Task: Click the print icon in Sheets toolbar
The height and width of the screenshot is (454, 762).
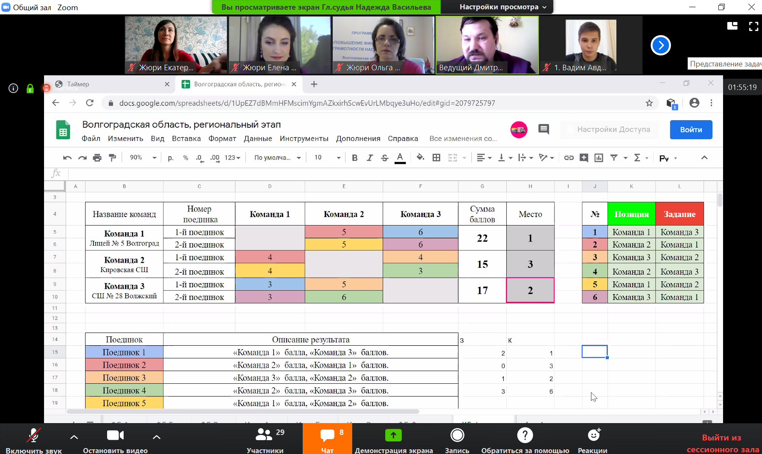Action: [97, 158]
